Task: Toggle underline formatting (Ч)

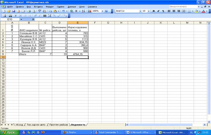Action: click(163, 11)
